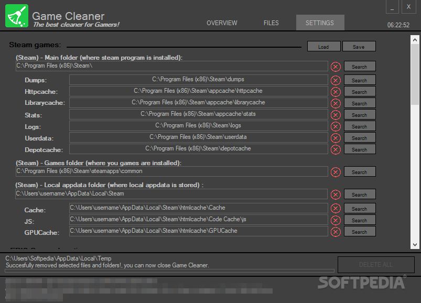Clear the Httpcache folder path
This screenshot has width=421, height=303.
coord(336,92)
